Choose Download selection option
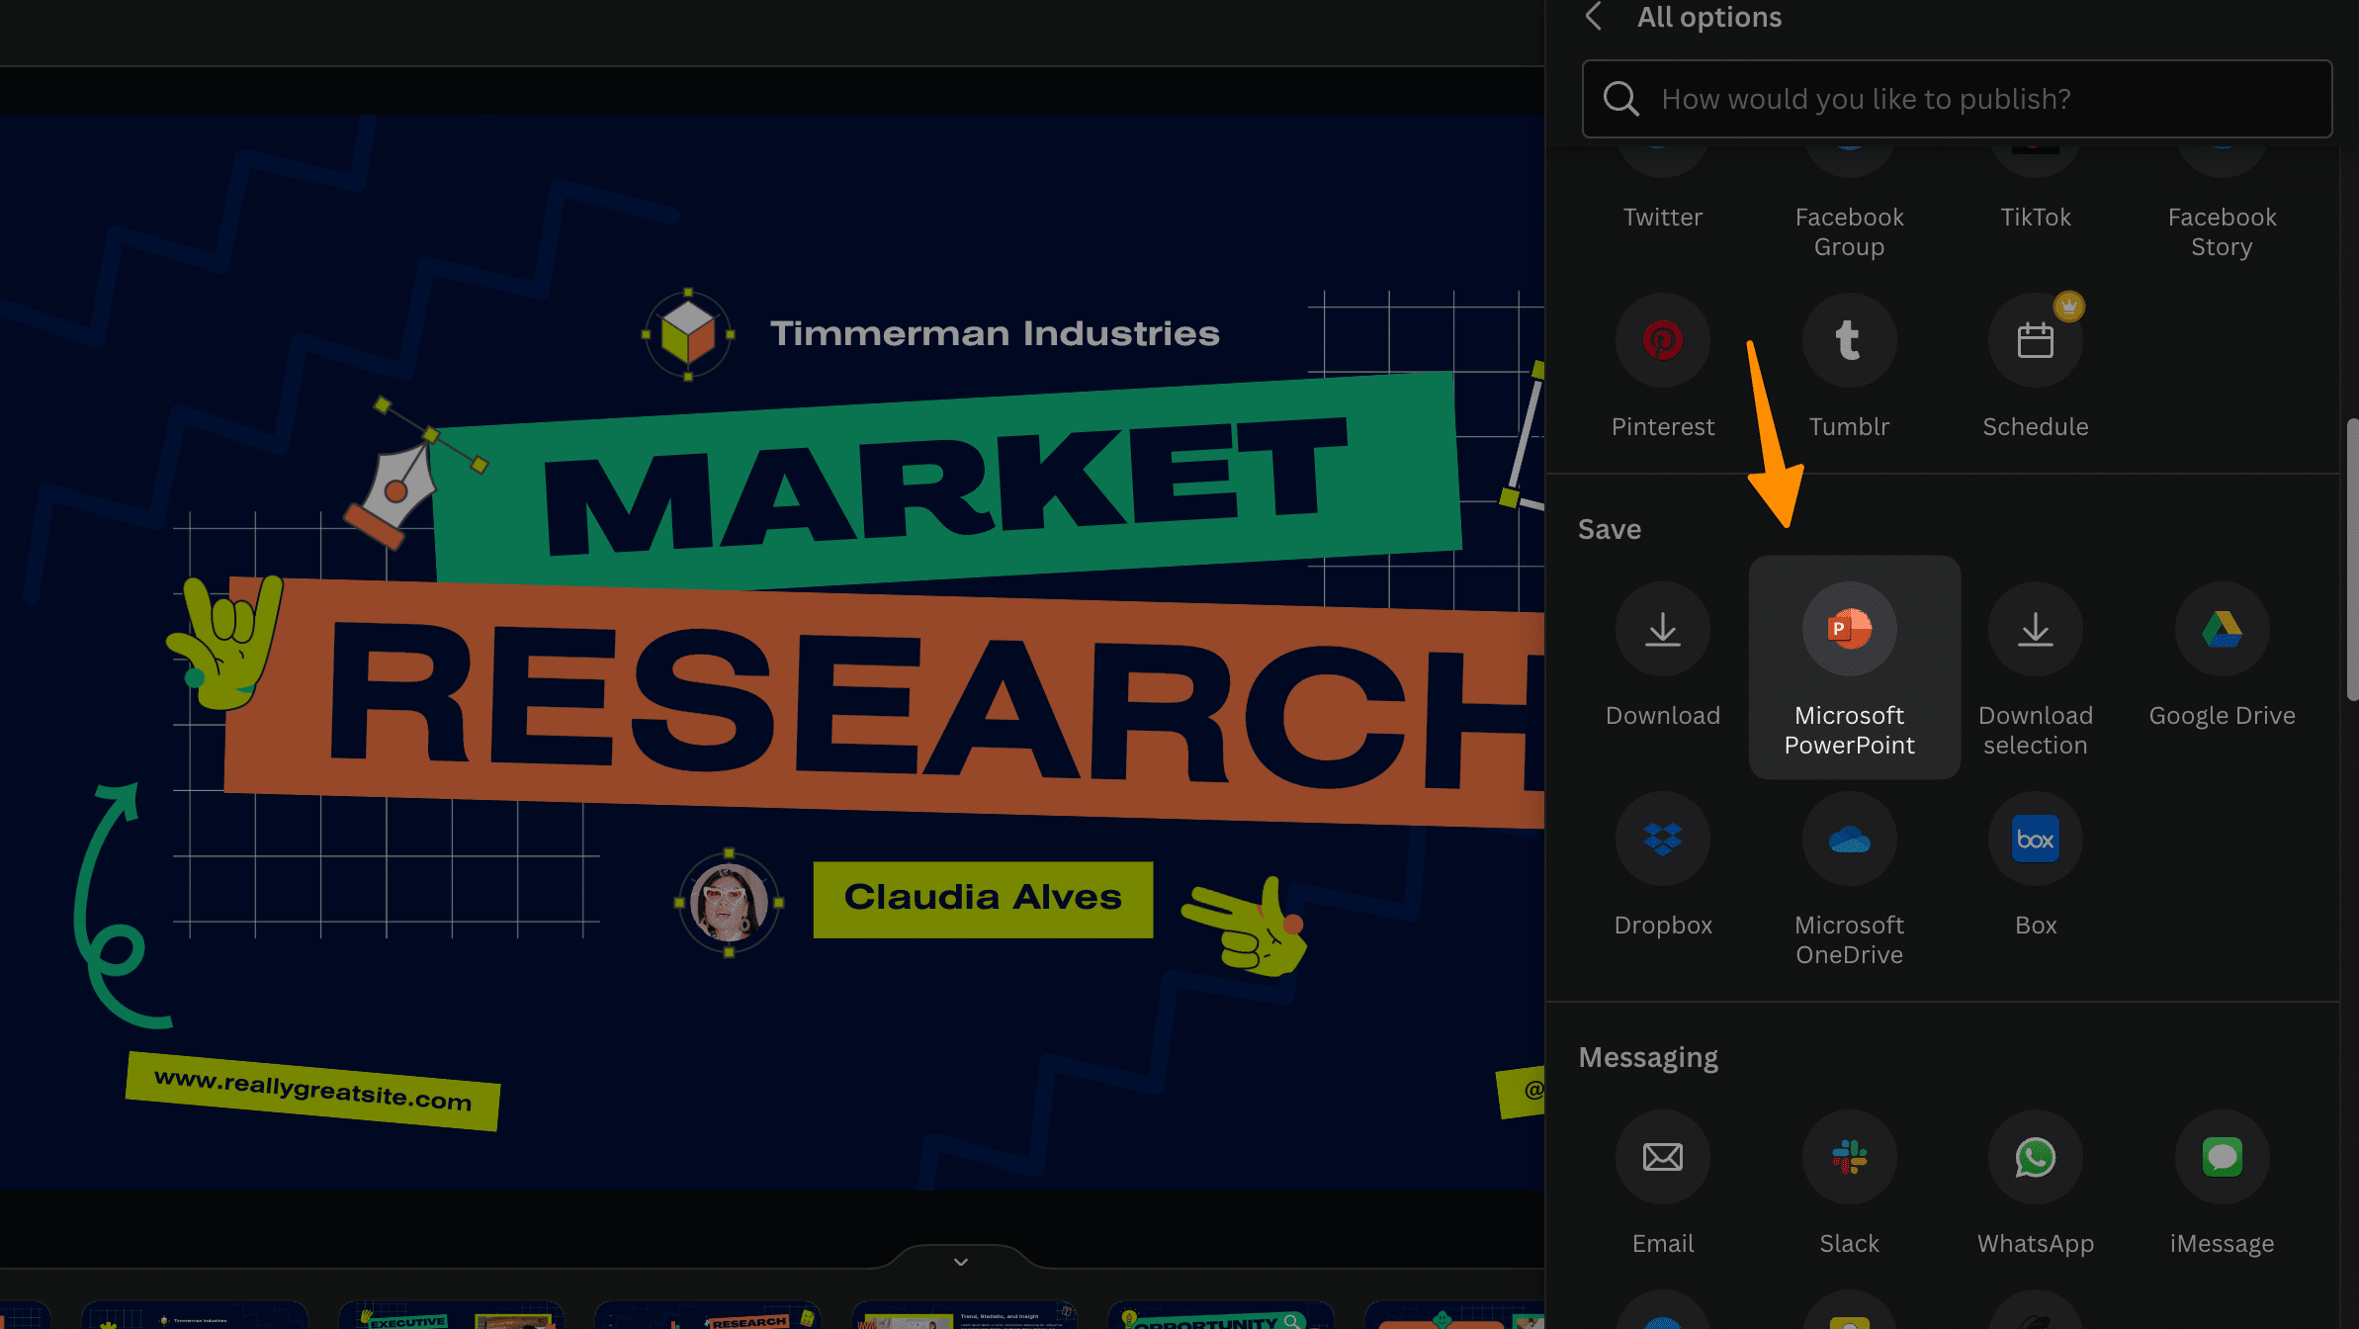Viewport: 2359px width, 1329px height. [x=2035, y=630]
